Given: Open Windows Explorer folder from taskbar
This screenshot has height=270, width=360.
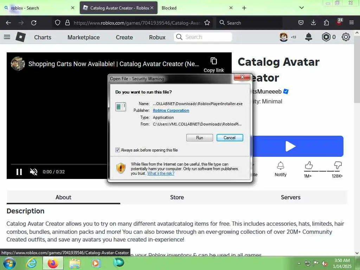Looking at the screenshot, I should tap(75, 263).
